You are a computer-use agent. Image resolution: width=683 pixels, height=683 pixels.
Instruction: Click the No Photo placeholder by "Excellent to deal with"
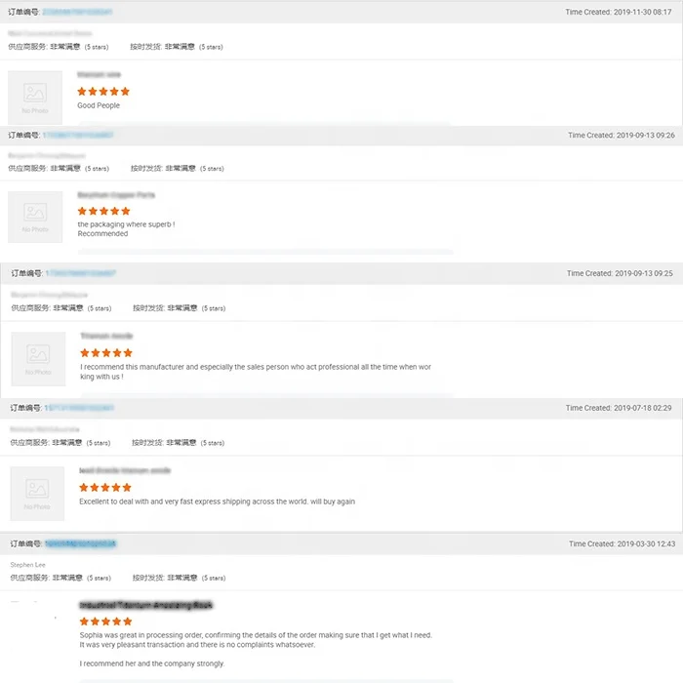click(37, 494)
